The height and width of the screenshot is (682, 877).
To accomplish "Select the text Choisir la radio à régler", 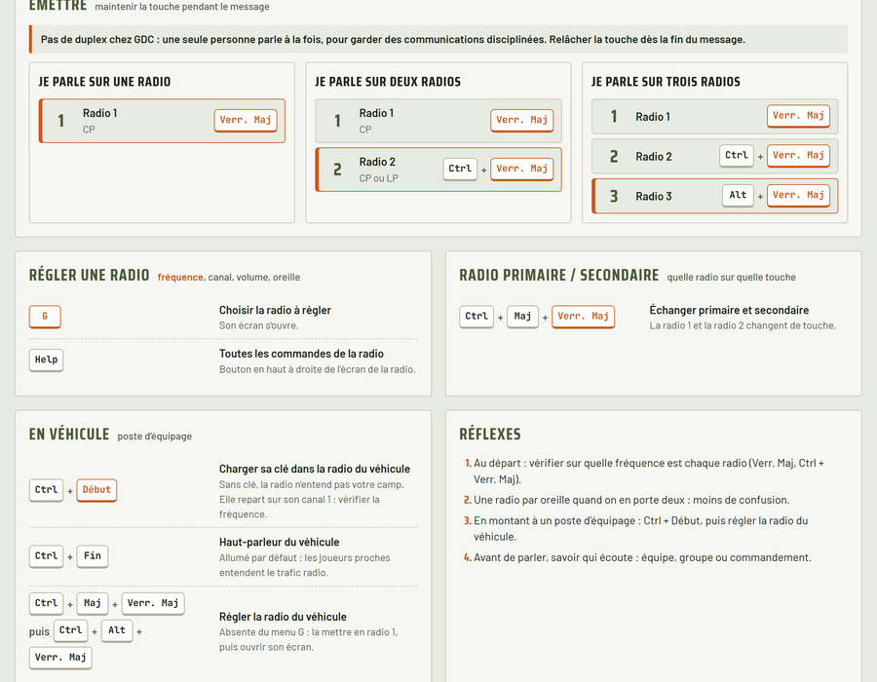I will tap(275, 310).
